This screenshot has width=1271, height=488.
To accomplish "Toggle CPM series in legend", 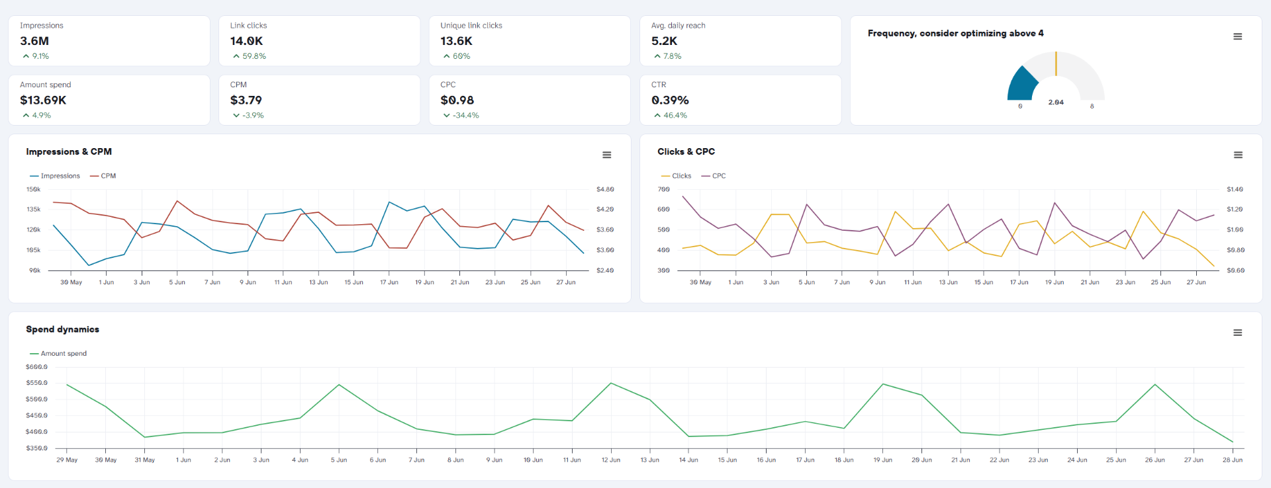I will (103, 176).
